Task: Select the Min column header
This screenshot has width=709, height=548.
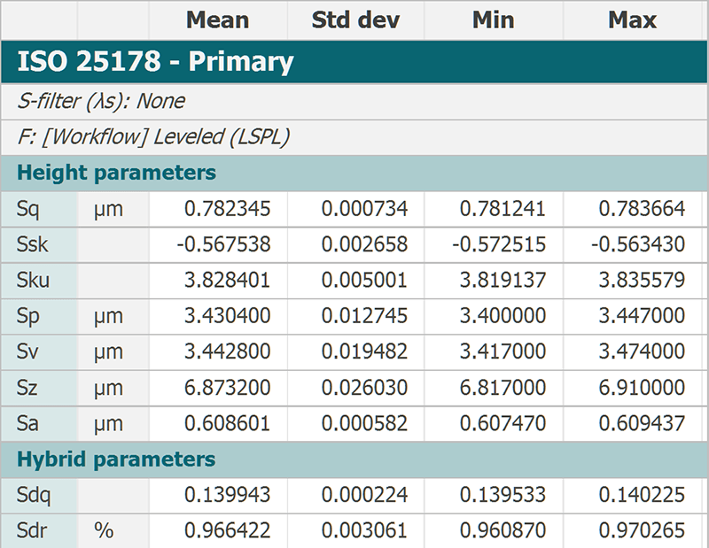Action: 494,20
